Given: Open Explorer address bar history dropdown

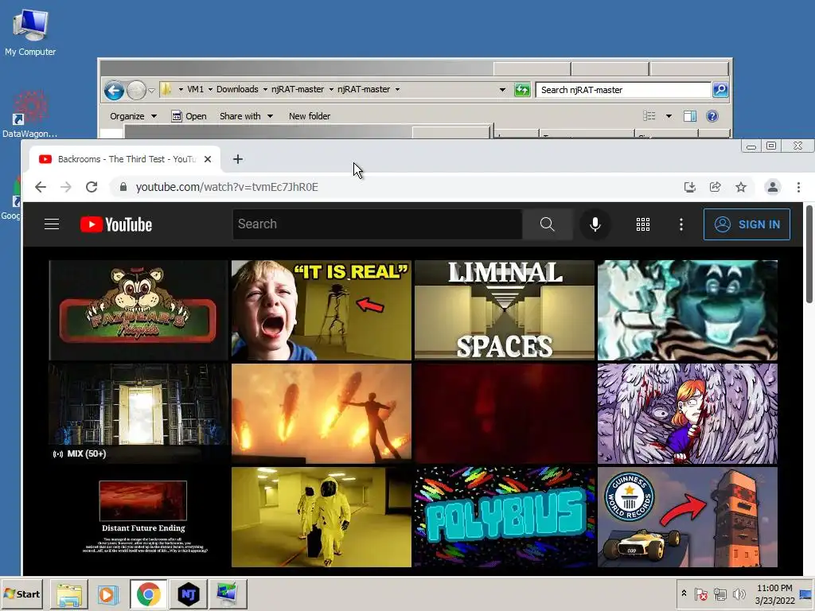Looking at the screenshot, I should point(502,90).
